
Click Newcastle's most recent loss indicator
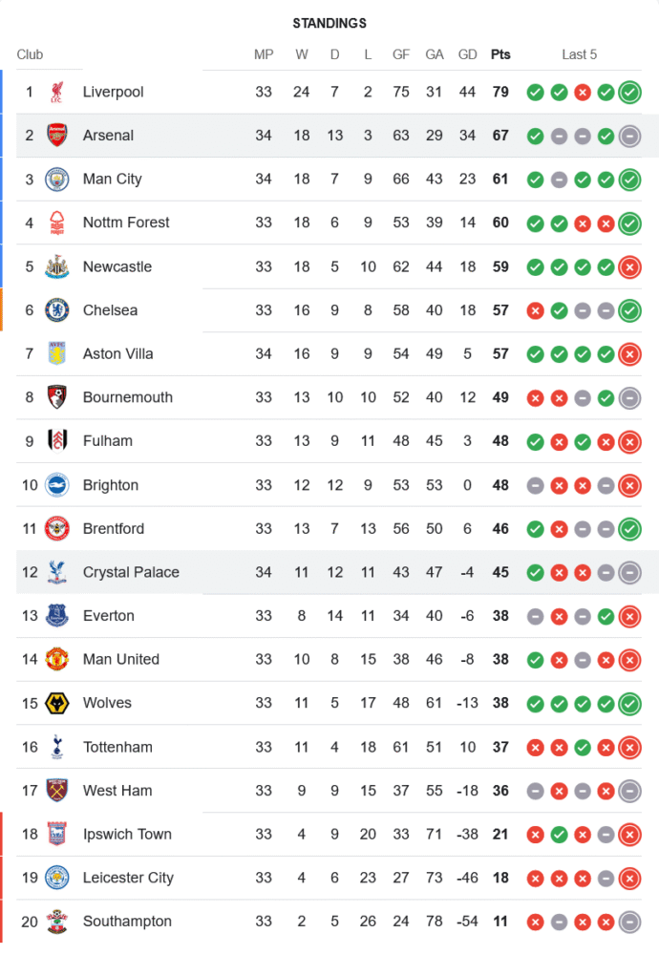click(x=629, y=266)
